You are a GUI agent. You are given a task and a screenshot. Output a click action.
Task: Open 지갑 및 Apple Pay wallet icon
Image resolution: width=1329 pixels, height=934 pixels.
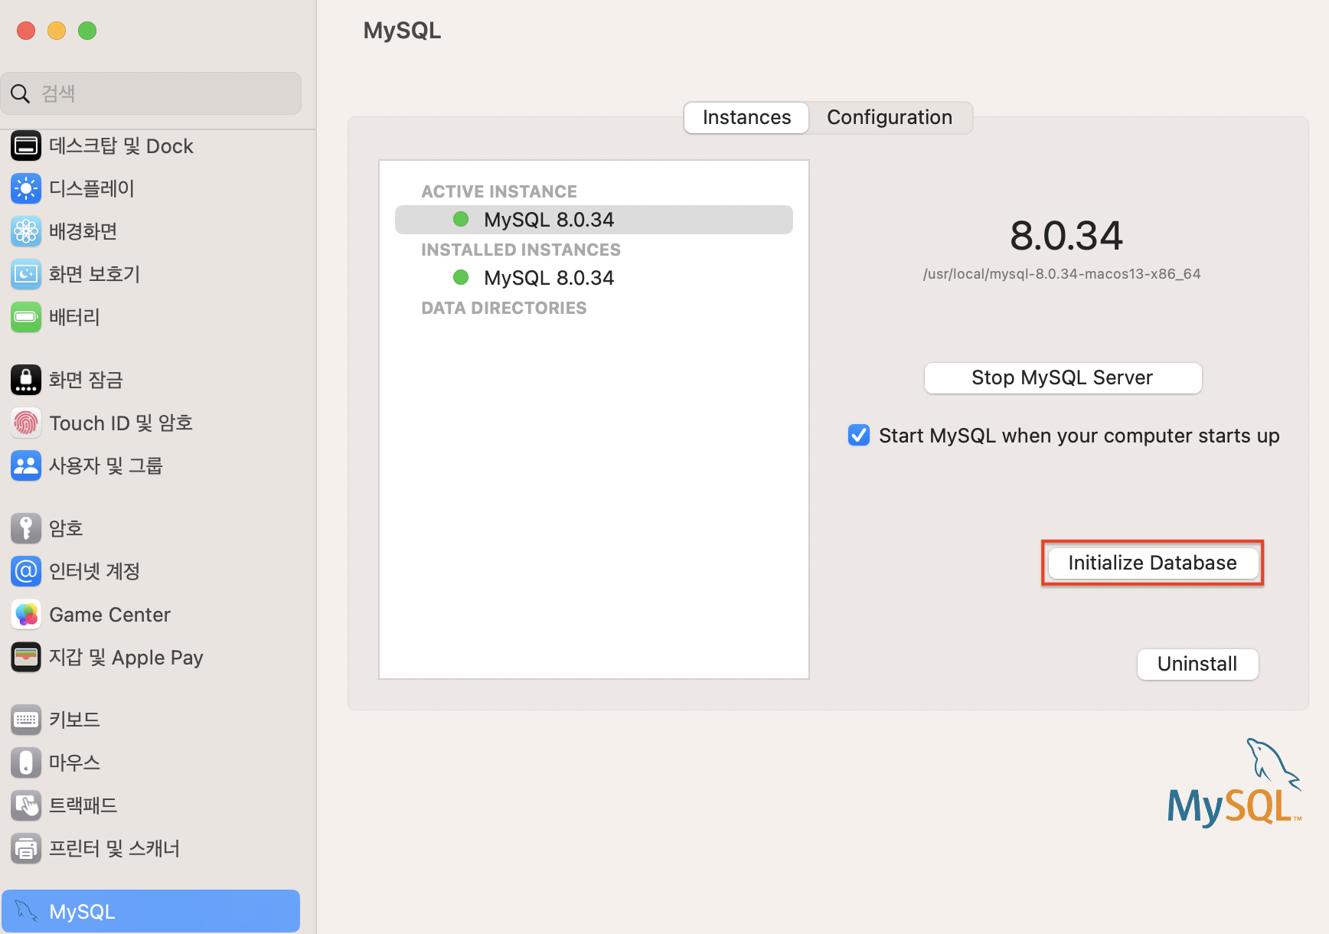26,657
